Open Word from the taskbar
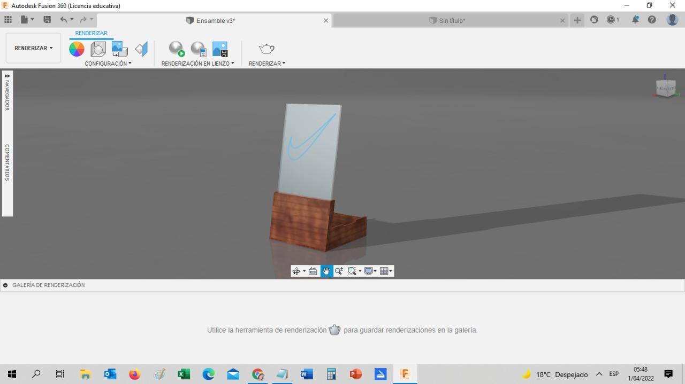 (307, 374)
